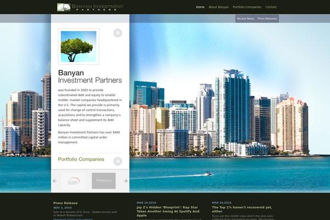The width and height of the screenshot is (330, 220).
Task: Select the Pinnacle company logo
Action: (x=103, y=181)
